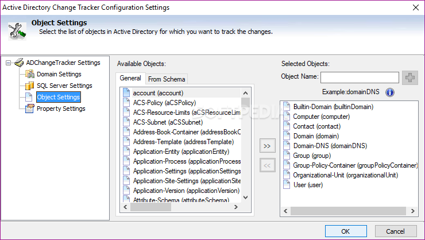Click the User (user) document icon

287,184
